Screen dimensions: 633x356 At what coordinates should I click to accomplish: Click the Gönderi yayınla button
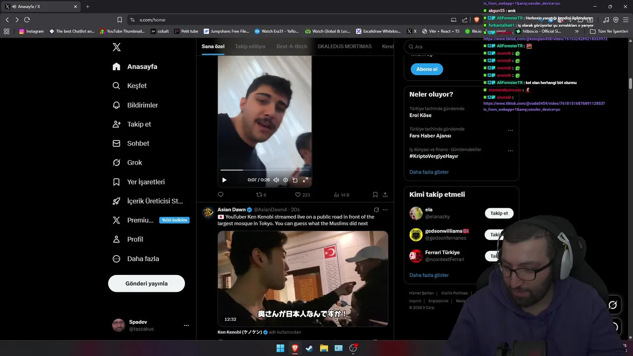point(146,283)
